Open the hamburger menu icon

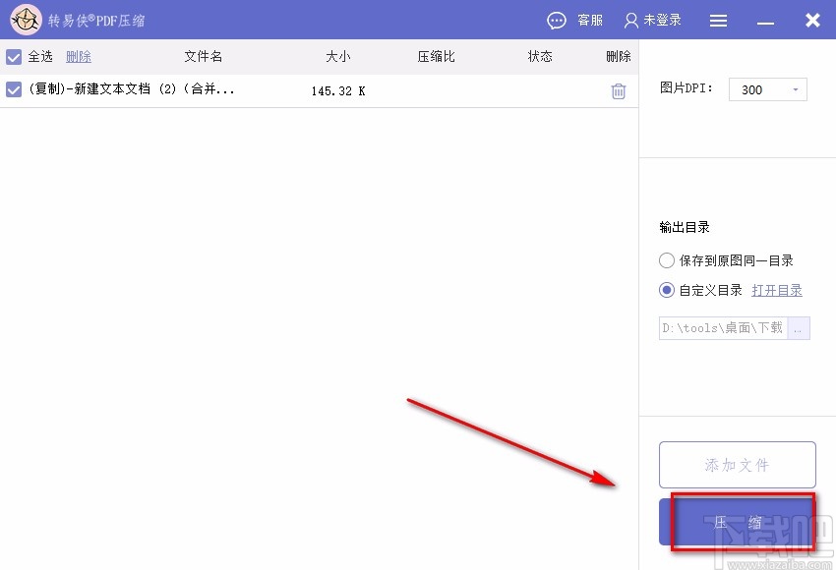(718, 20)
